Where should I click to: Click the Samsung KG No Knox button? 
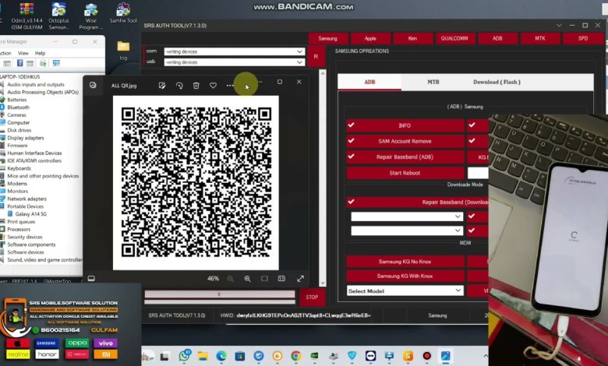pos(405,262)
